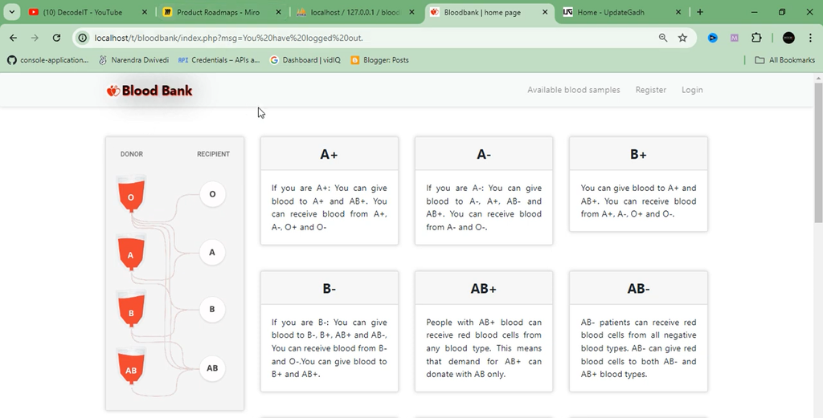The image size is (823, 418).
Task: Click the A+ card description text
Action: click(329, 208)
